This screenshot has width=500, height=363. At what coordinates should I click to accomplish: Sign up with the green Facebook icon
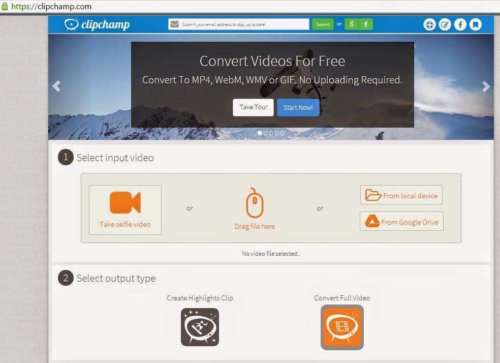pyautogui.click(x=365, y=24)
